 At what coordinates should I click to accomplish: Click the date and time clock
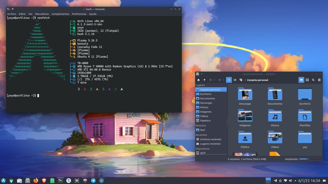pyautogui.click(x=309, y=180)
